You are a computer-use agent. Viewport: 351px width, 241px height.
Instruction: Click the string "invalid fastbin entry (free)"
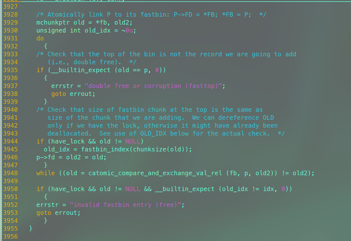click(x=125, y=205)
